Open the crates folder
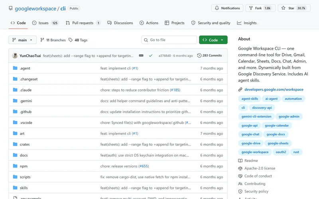The width and height of the screenshot is (319, 199). click(x=25, y=144)
